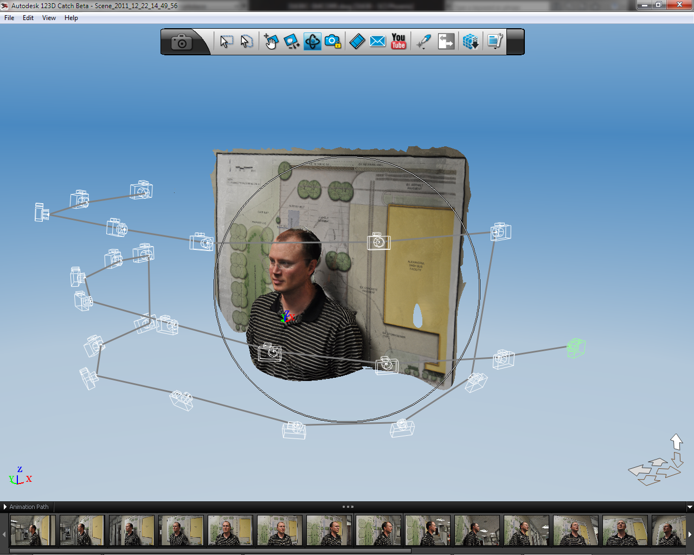The height and width of the screenshot is (555, 694).
Task: Click the three-dot panel grip handle
Action: (x=348, y=507)
